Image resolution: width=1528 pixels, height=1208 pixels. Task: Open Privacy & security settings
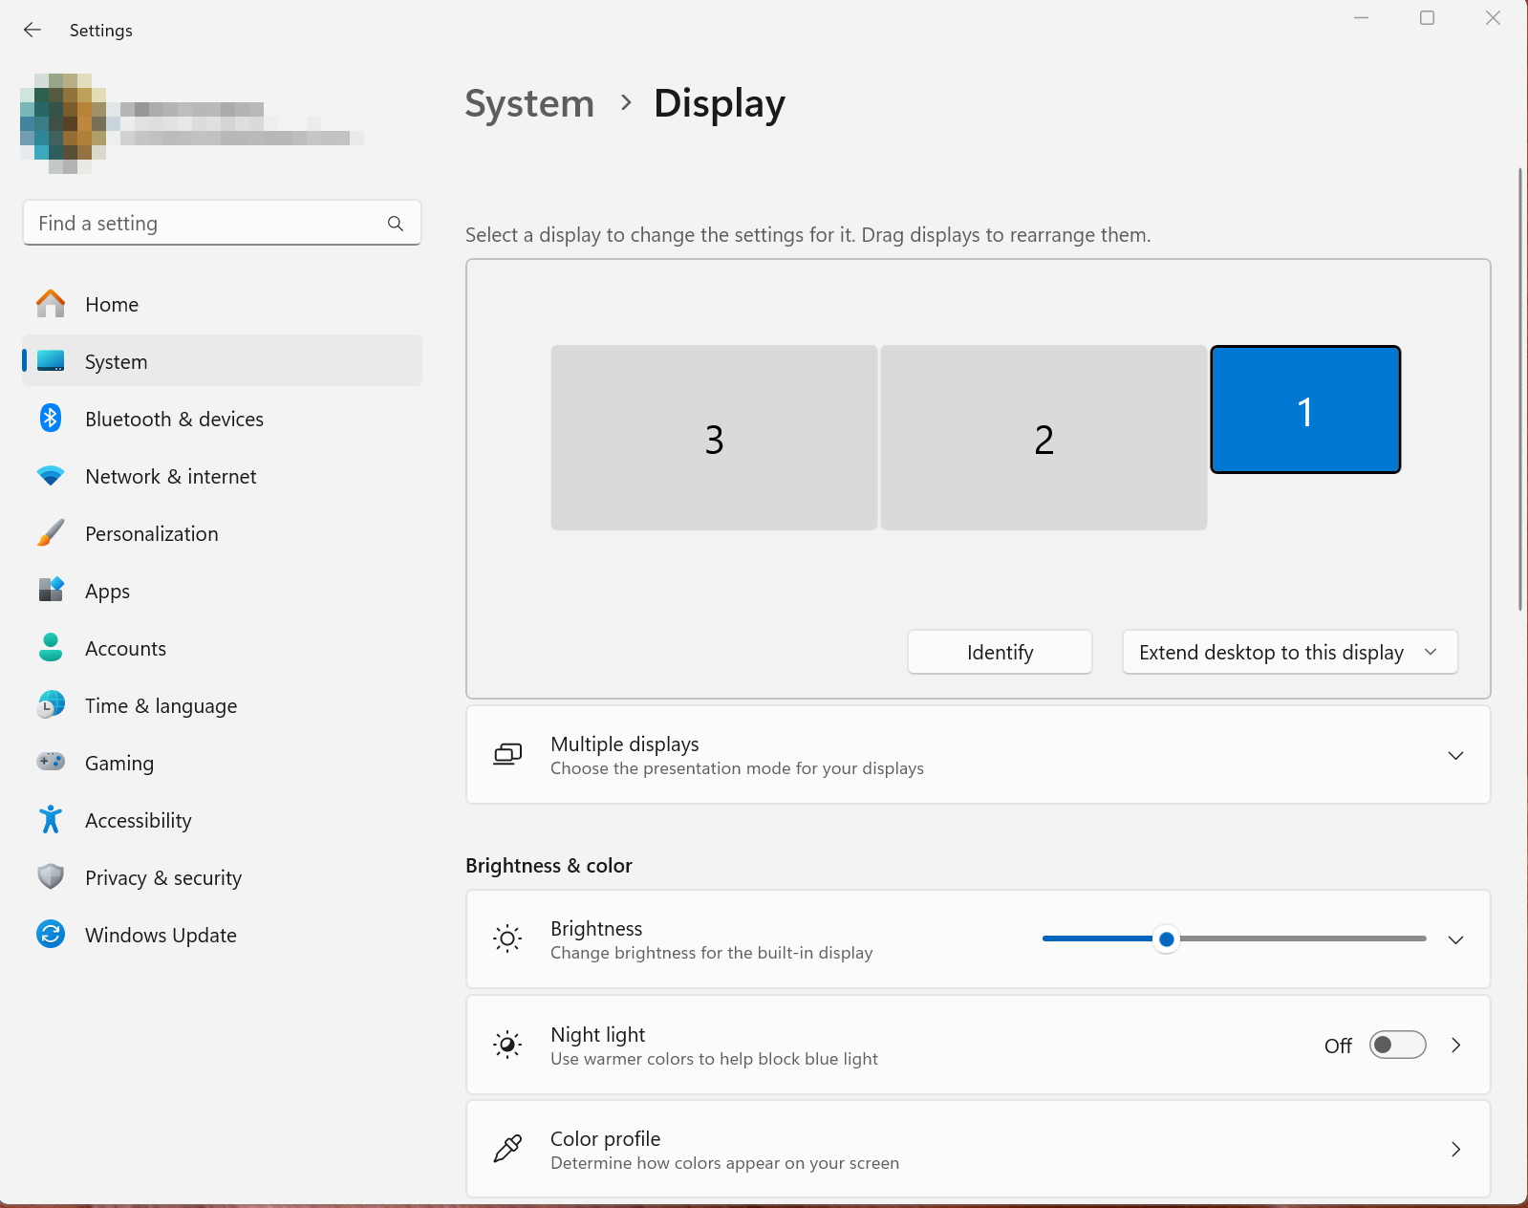click(x=222, y=877)
